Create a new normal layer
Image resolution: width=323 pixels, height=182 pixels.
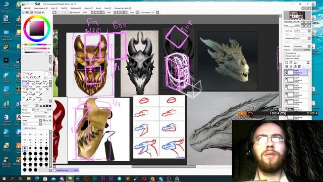click(287, 63)
